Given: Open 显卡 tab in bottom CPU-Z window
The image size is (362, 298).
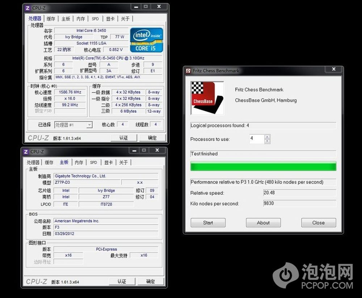Looking at the screenshot, I should pos(109,163).
